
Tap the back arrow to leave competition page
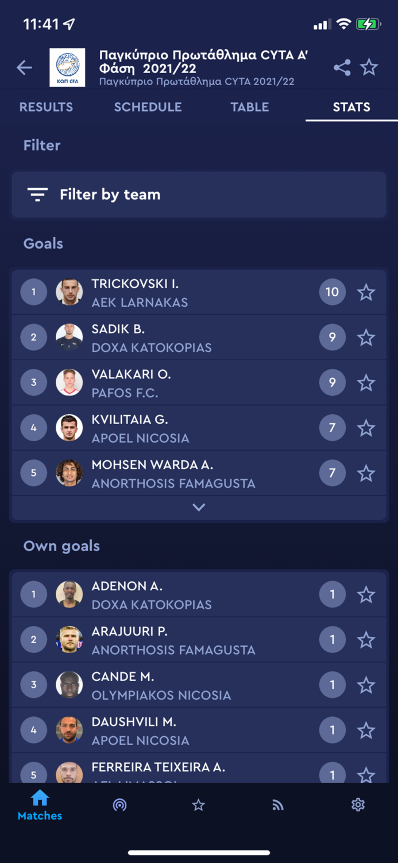point(24,67)
